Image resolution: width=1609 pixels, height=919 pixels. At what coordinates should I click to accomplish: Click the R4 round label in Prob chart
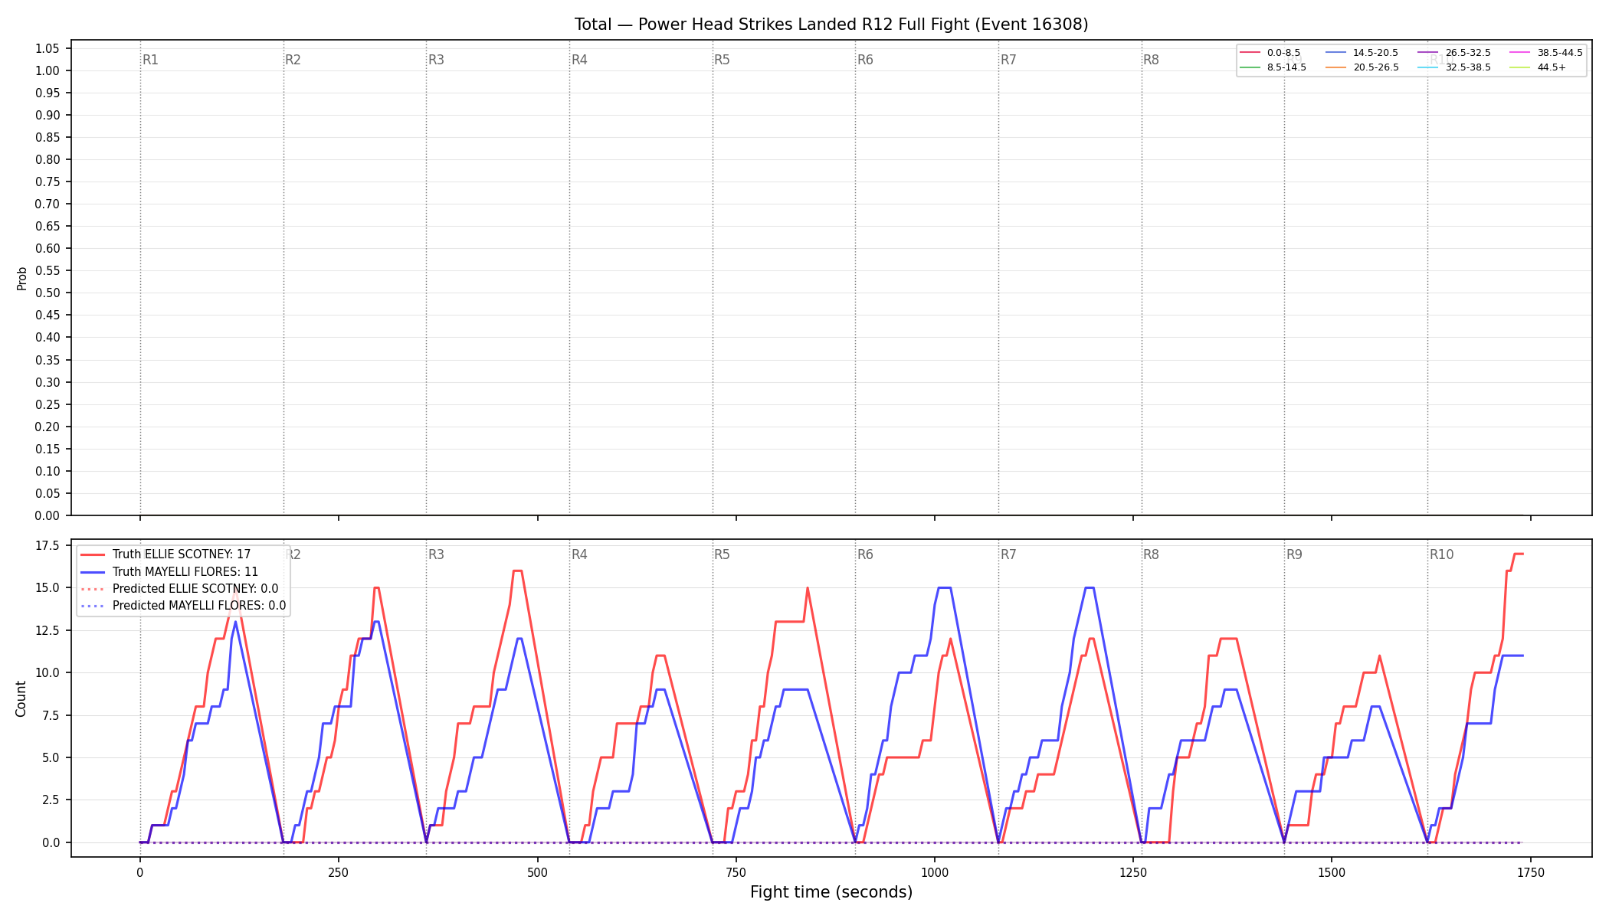[x=579, y=60]
